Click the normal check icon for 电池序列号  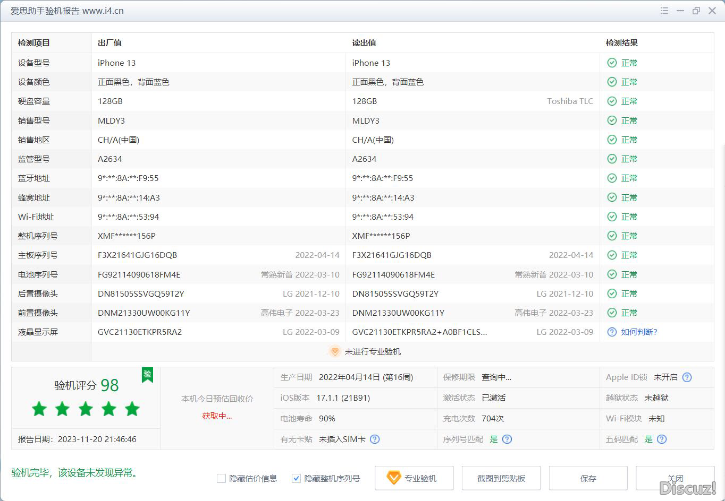pyautogui.click(x=612, y=274)
